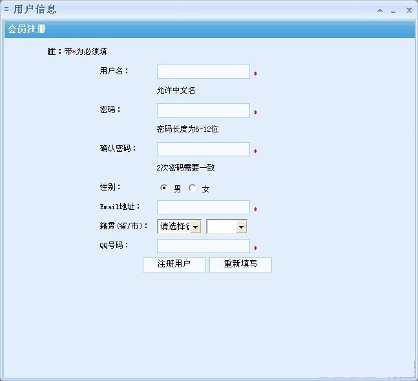Click the 密码长度为6-12位 hint text
The width and height of the screenshot is (418, 381).
click(187, 129)
